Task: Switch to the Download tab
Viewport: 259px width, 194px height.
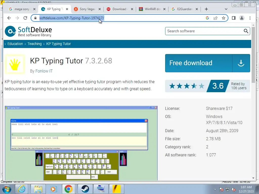Action: [117, 9]
